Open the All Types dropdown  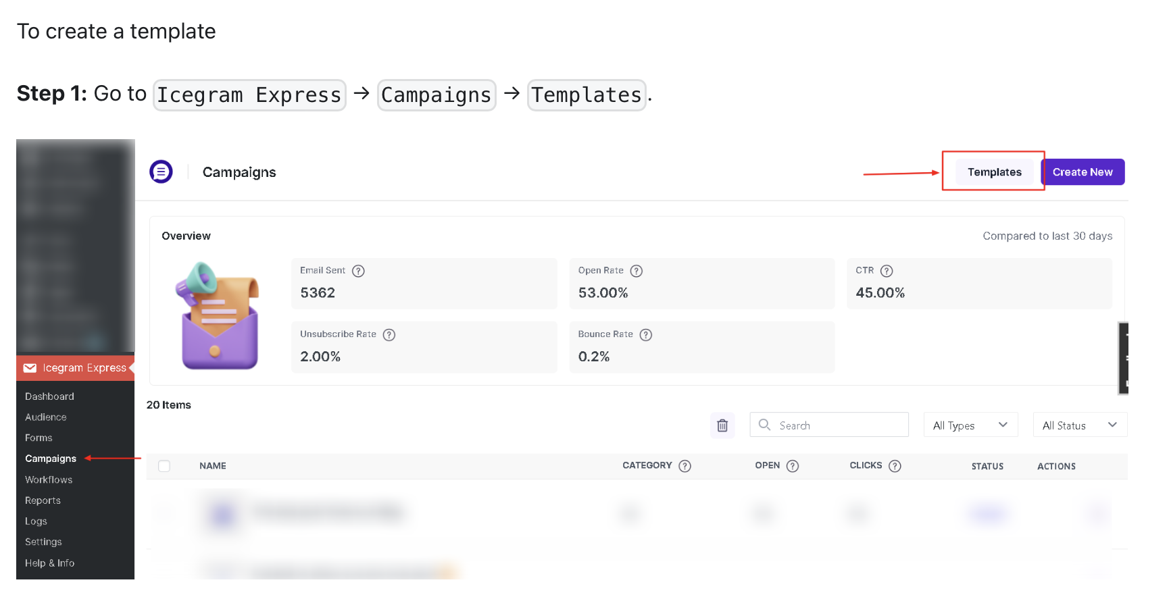970,425
